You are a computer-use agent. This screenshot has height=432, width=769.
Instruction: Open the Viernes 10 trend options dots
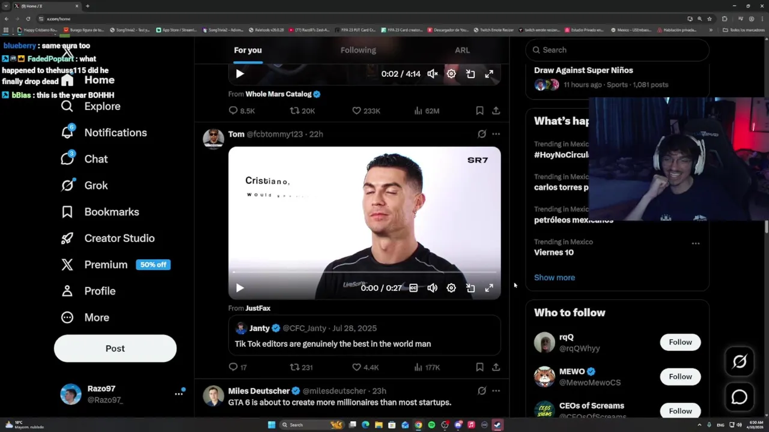[x=695, y=244]
